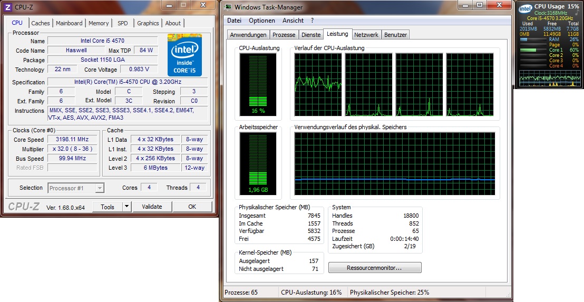The height and width of the screenshot is (302, 584).
Task: Switch to the Benutzer tab
Action: [395, 35]
